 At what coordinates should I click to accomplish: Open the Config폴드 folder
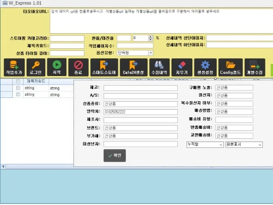point(230,67)
